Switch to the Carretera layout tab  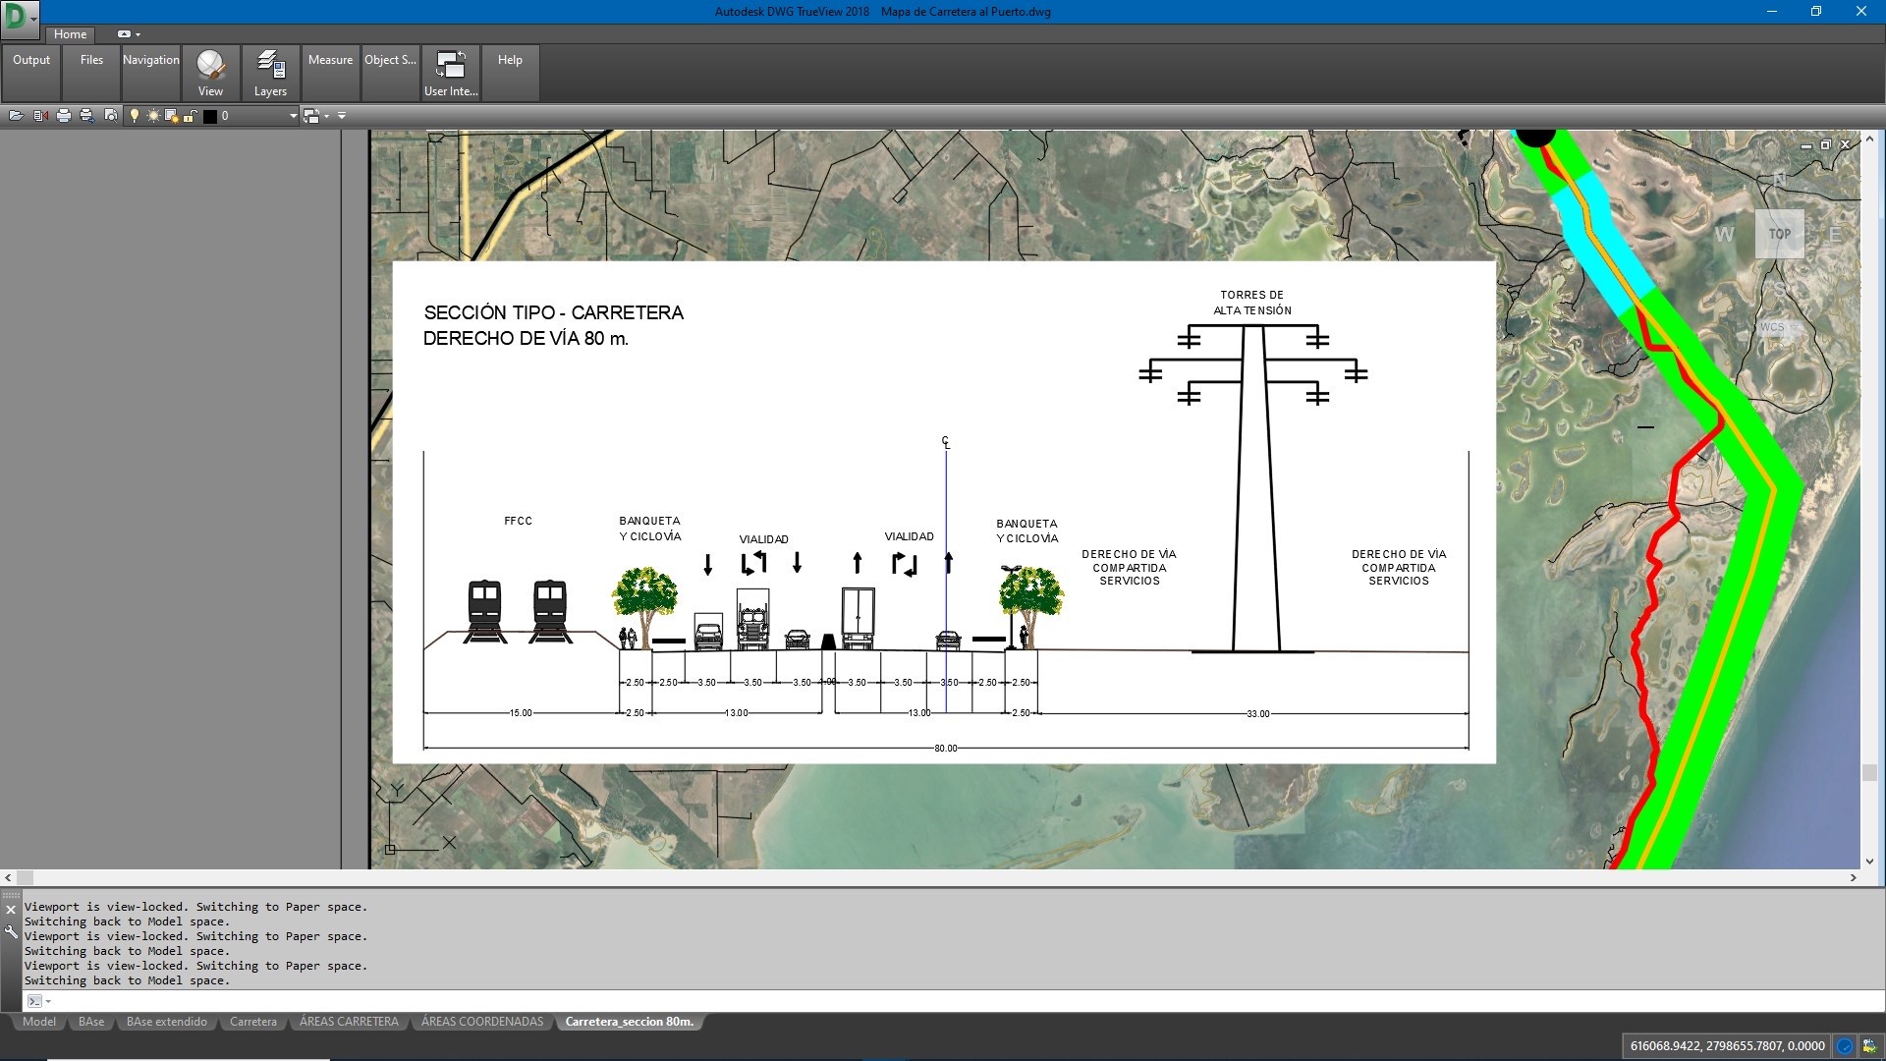(253, 1022)
